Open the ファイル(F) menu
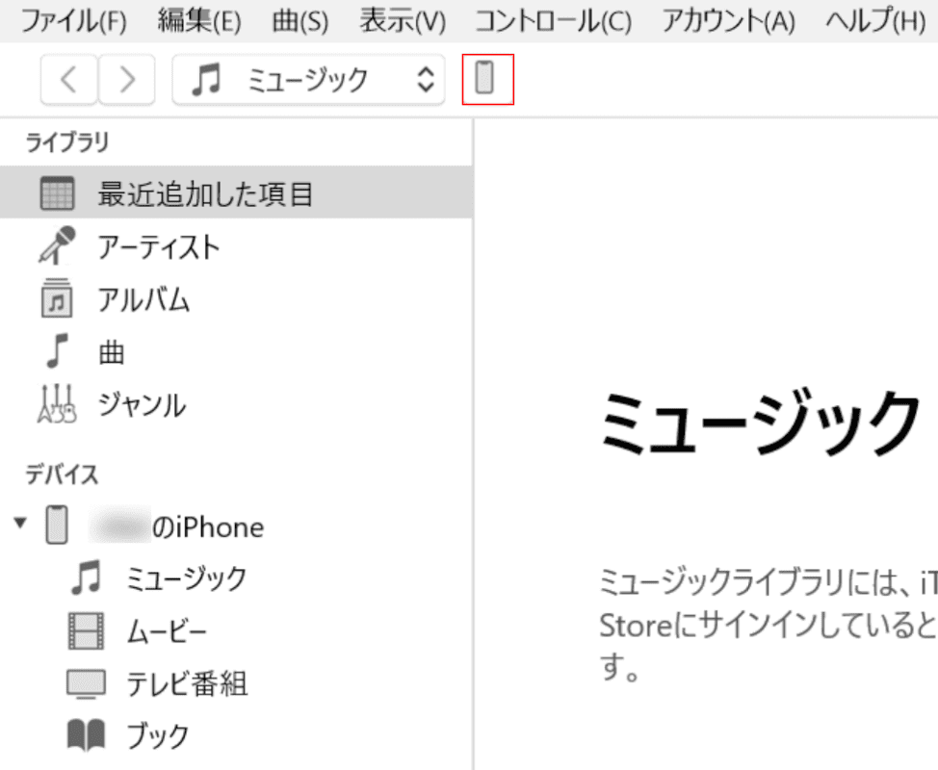 click(73, 21)
